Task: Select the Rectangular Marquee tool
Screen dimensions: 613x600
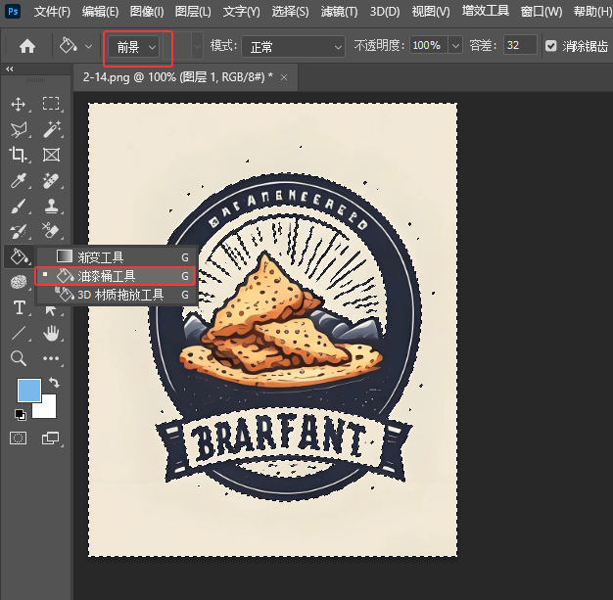Action: pyautogui.click(x=51, y=104)
